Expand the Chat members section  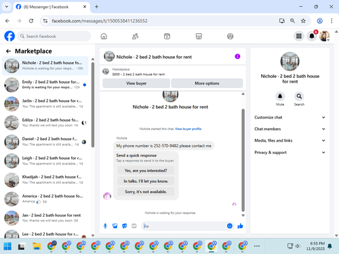point(290,129)
